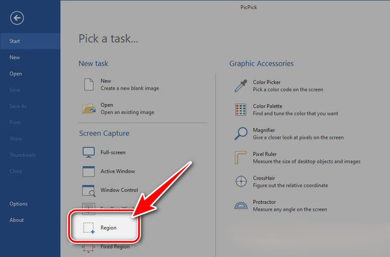Launch Protractor label
This screenshot has width=390, height=257.
(264, 202)
